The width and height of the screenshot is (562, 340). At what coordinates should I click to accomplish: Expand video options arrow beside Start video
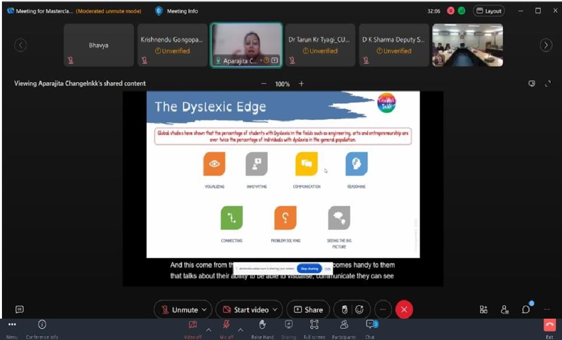275,310
